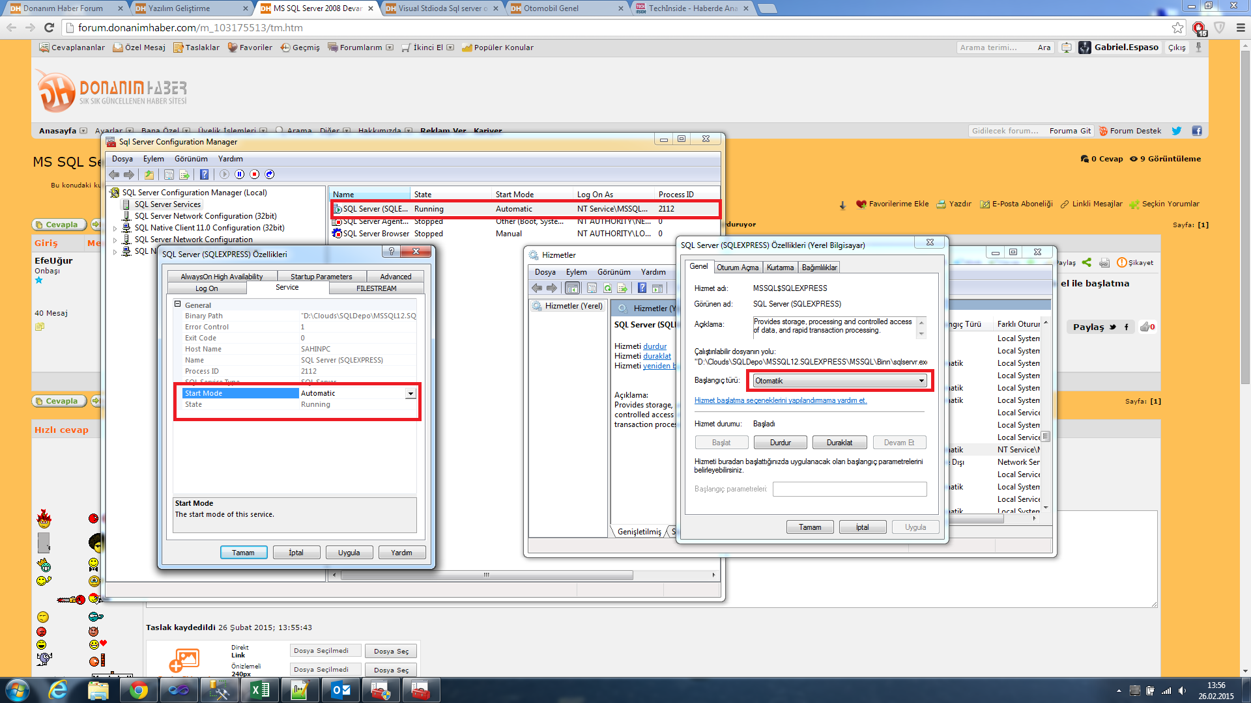This screenshot has width=1251, height=703.
Task: Switch to Oturum Açma tab
Action: [738, 268]
